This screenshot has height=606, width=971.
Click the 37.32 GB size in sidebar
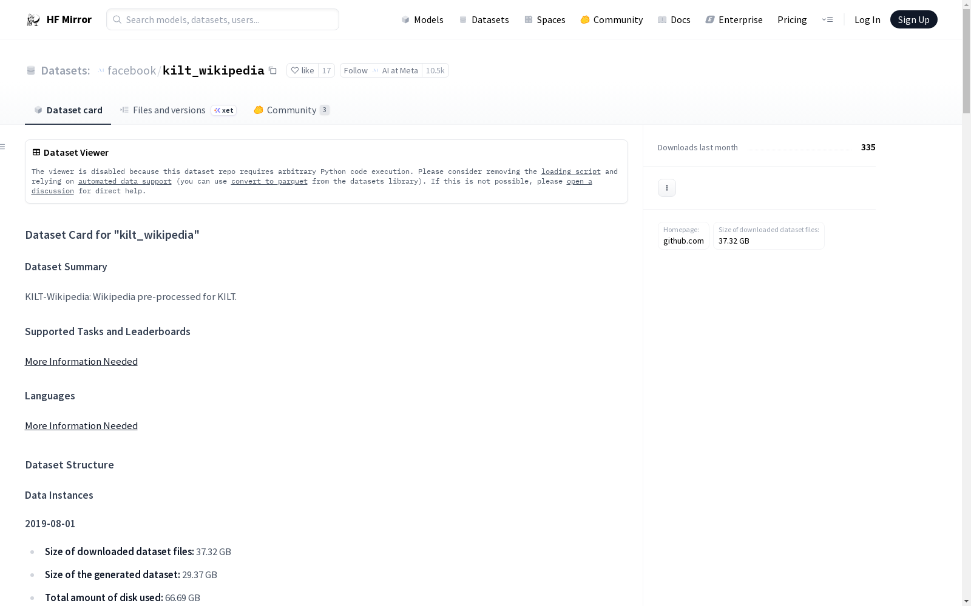(x=734, y=241)
